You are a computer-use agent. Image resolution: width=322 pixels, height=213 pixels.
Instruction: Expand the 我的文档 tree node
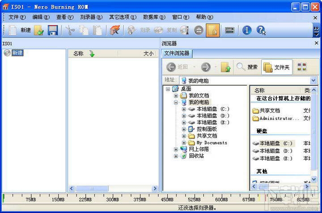pyautogui.click(x=176, y=96)
